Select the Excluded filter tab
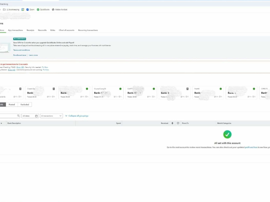 click(25, 105)
